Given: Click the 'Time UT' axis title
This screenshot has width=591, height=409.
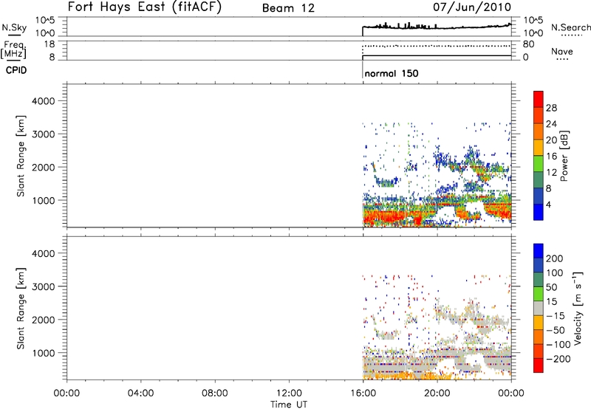Looking at the screenshot, I should click(289, 404).
